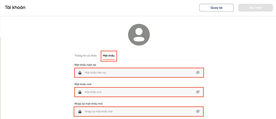This screenshot has height=119, width=276.
Task: Click lock icon in Mật khẩu hiện tại field
Action: pos(80,73)
